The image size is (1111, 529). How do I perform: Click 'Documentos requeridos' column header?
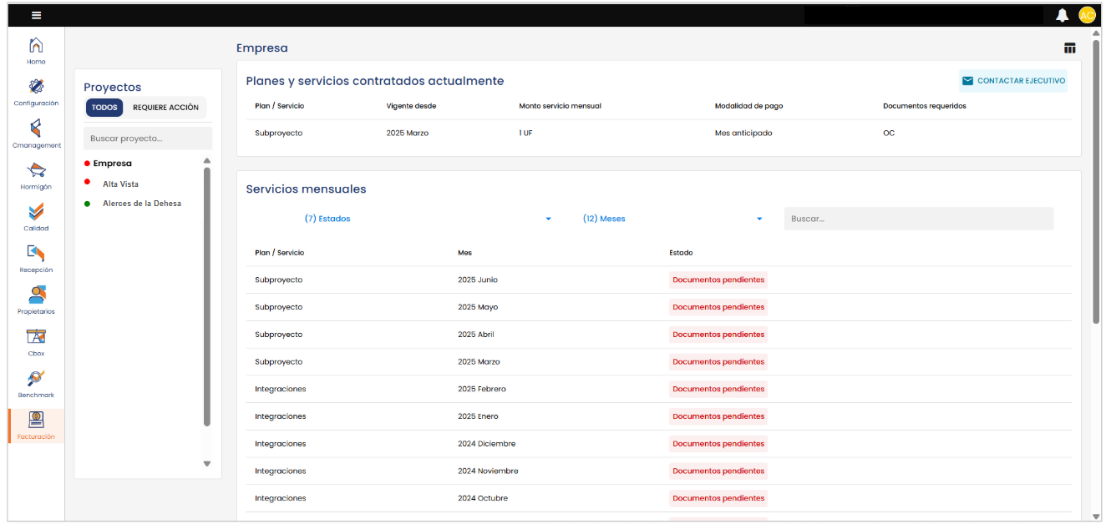(925, 106)
